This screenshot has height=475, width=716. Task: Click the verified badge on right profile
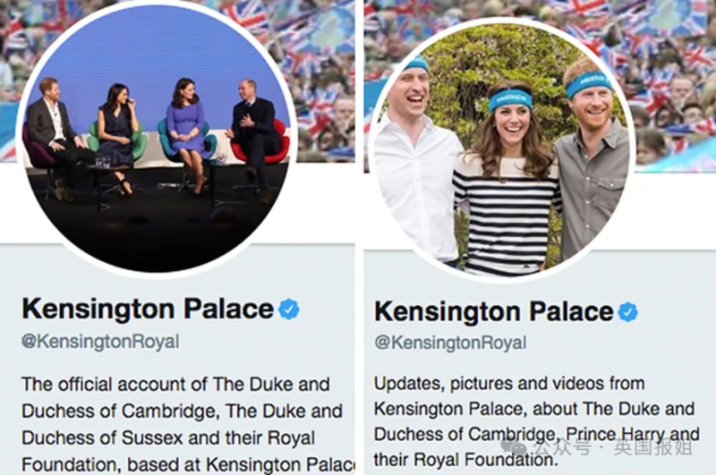[628, 312]
